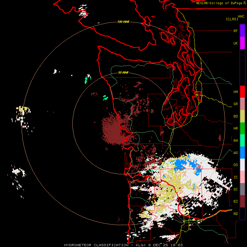The width and height of the screenshot is (247, 247).
Task: Click the large blue wet snow patch
Action: [180, 164]
